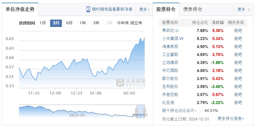Select the 1年 time range
256x128 pixels.
pyautogui.click(x=83, y=23)
